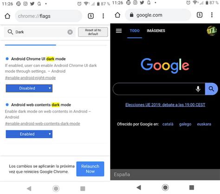Open #enable-android-night-mode link
This screenshot has height=194, width=220.
tap(30, 78)
